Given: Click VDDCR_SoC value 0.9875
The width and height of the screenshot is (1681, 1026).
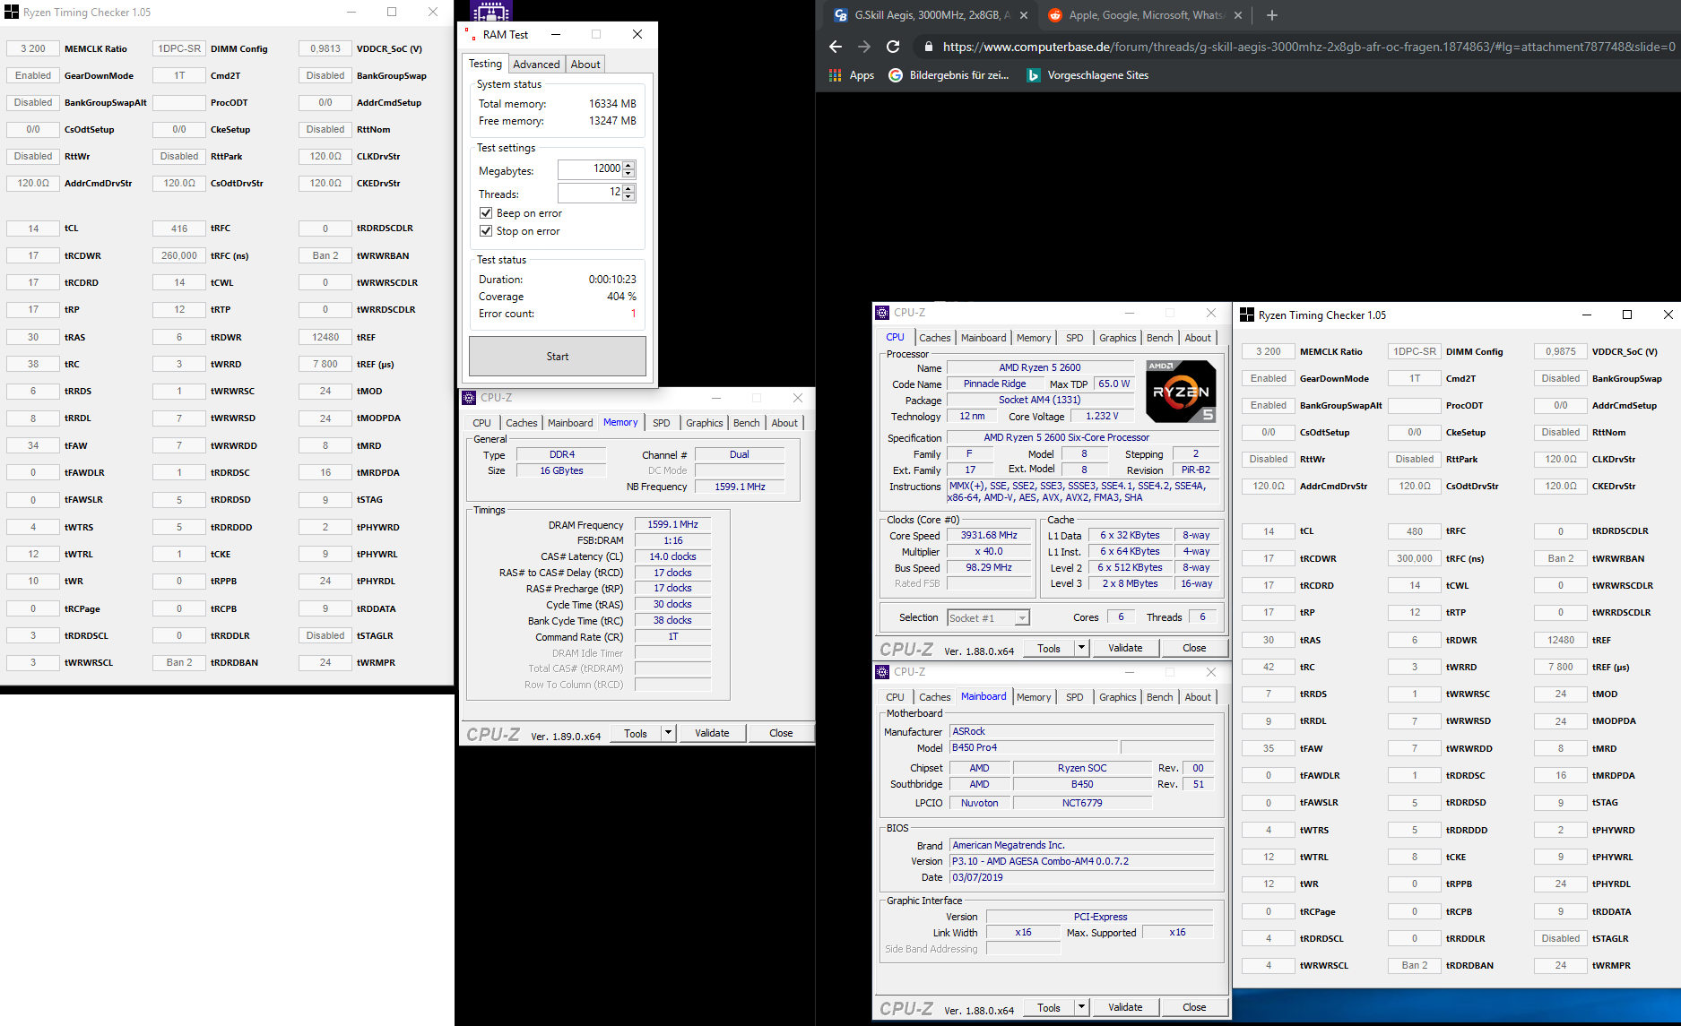Looking at the screenshot, I should pyautogui.click(x=1561, y=351).
